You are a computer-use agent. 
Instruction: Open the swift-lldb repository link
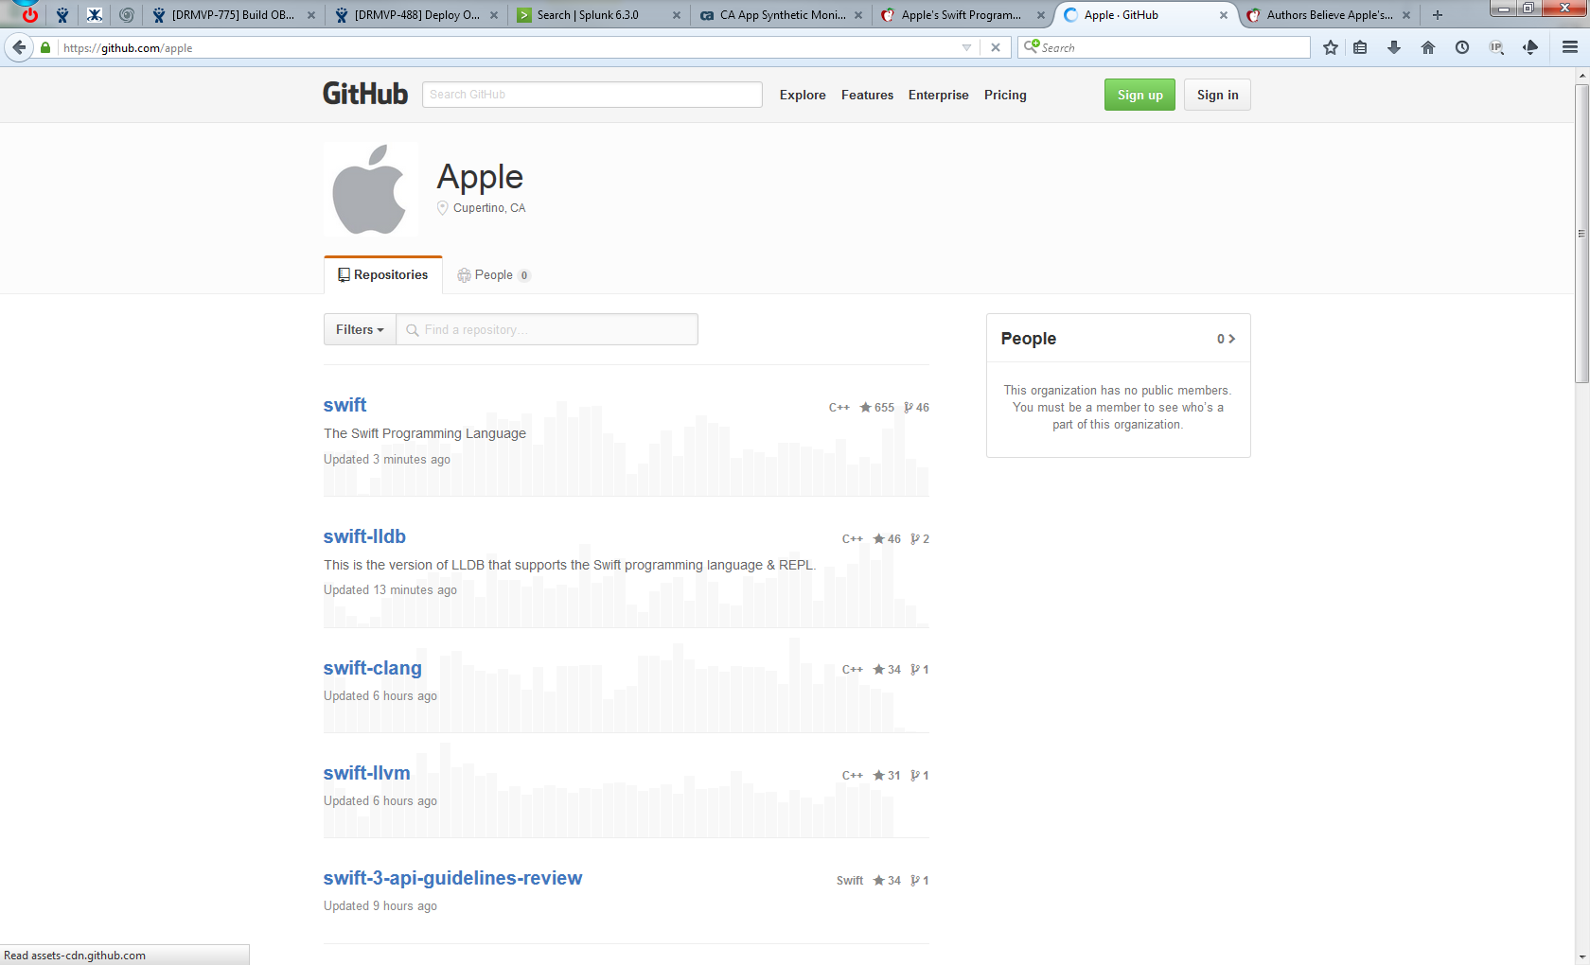364,536
